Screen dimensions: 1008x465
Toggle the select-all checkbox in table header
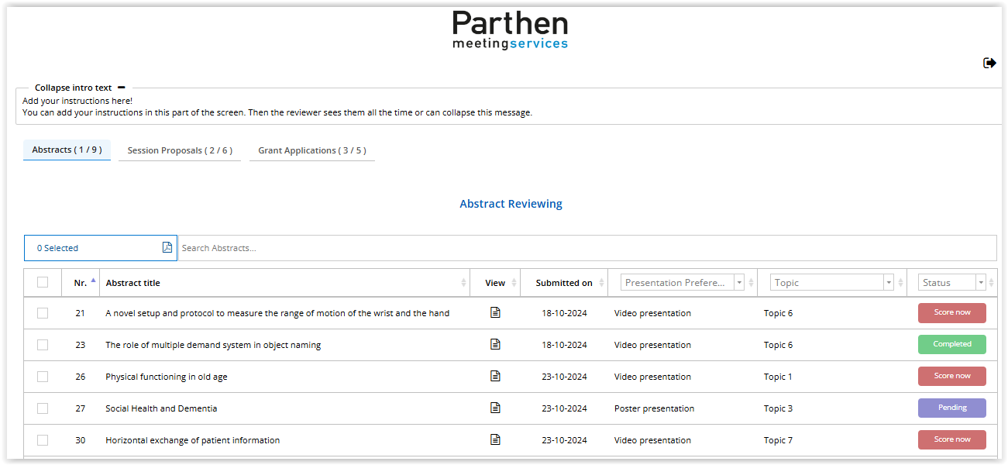43,283
